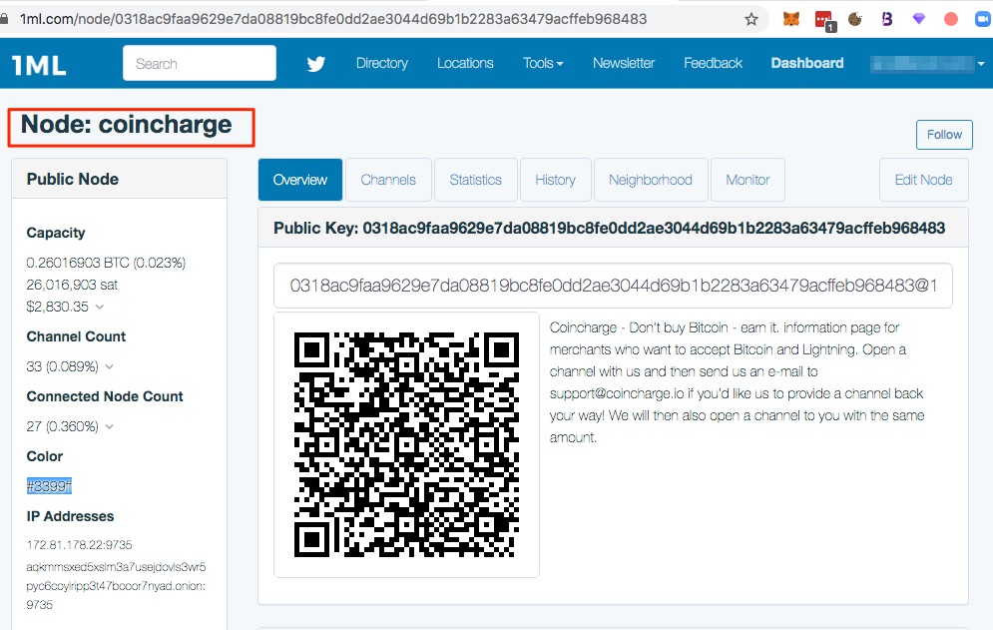Click the coincharge node QR code
The height and width of the screenshot is (630, 993).
point(406,444)
